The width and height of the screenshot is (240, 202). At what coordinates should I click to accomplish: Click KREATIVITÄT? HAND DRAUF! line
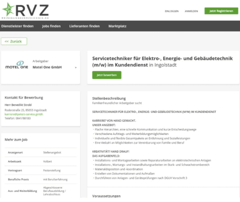[111, 151]
